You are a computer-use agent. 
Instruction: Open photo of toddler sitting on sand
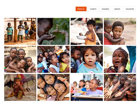20,87
